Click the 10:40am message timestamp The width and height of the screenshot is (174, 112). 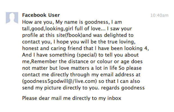(x=159, y=15)
